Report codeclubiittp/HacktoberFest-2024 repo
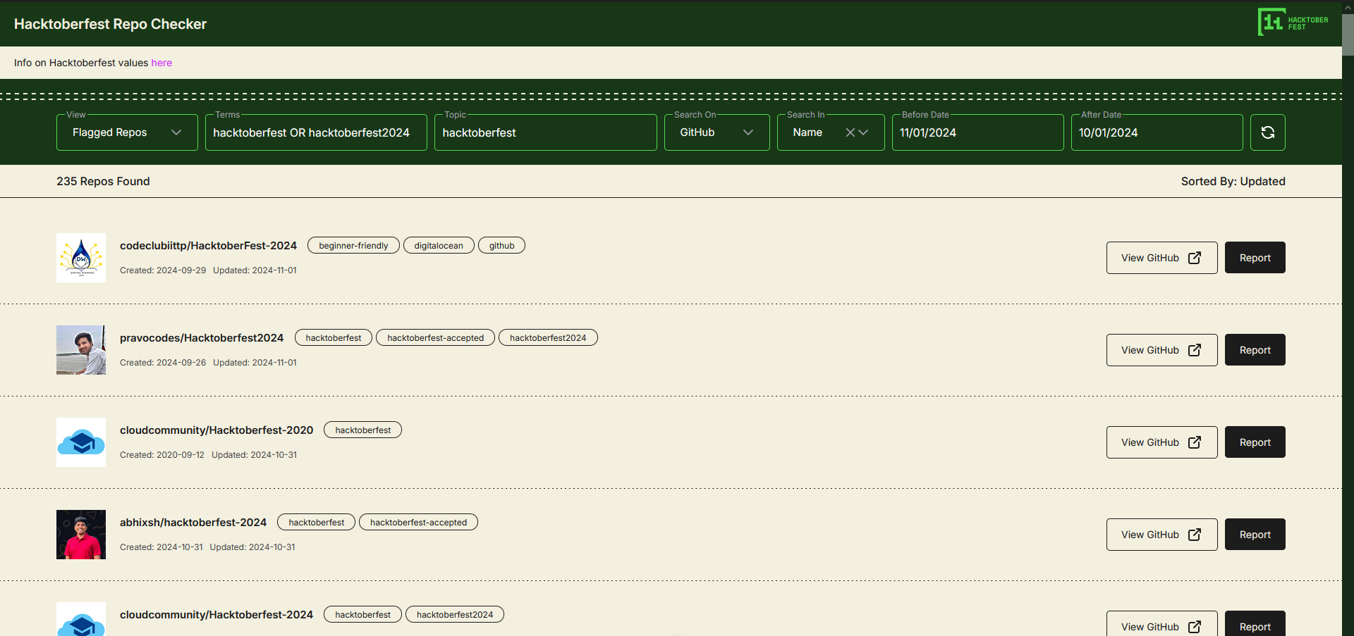1354x636 pixels. coord(1255,258)
